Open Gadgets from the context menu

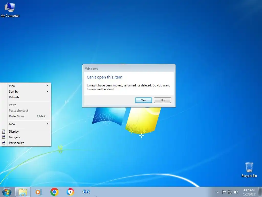(25, 137)
